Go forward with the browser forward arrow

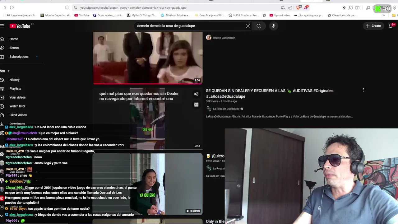(x=5, y=7)
